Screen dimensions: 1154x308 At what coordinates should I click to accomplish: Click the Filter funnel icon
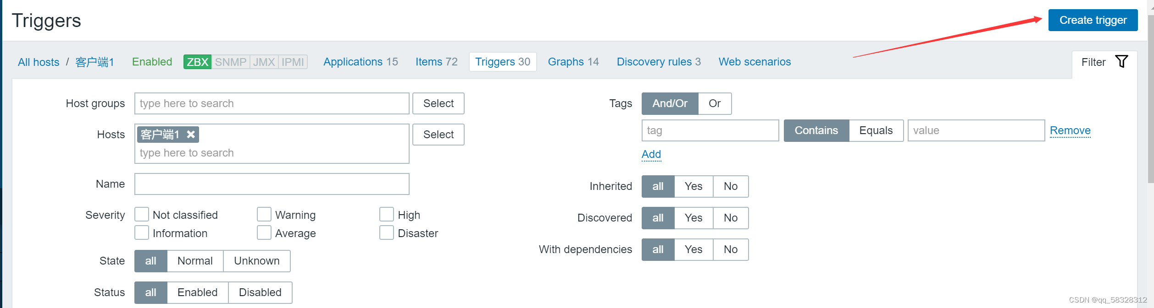1121,62
